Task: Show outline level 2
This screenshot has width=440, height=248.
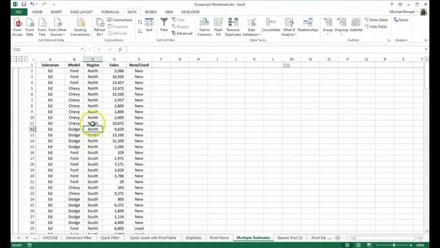Action: pos(19,59)
